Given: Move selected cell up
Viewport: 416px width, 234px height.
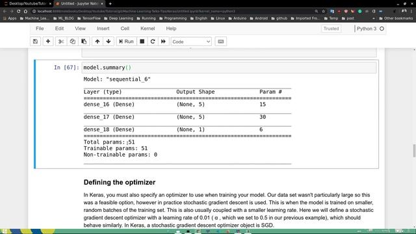Looking at the screenshot, I should 97,42.
